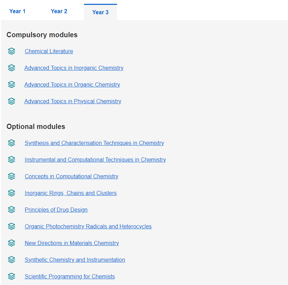Open Inorganic Rings, Chains and Clusters link
Screen dimensions: 288x285
[71, 193]
